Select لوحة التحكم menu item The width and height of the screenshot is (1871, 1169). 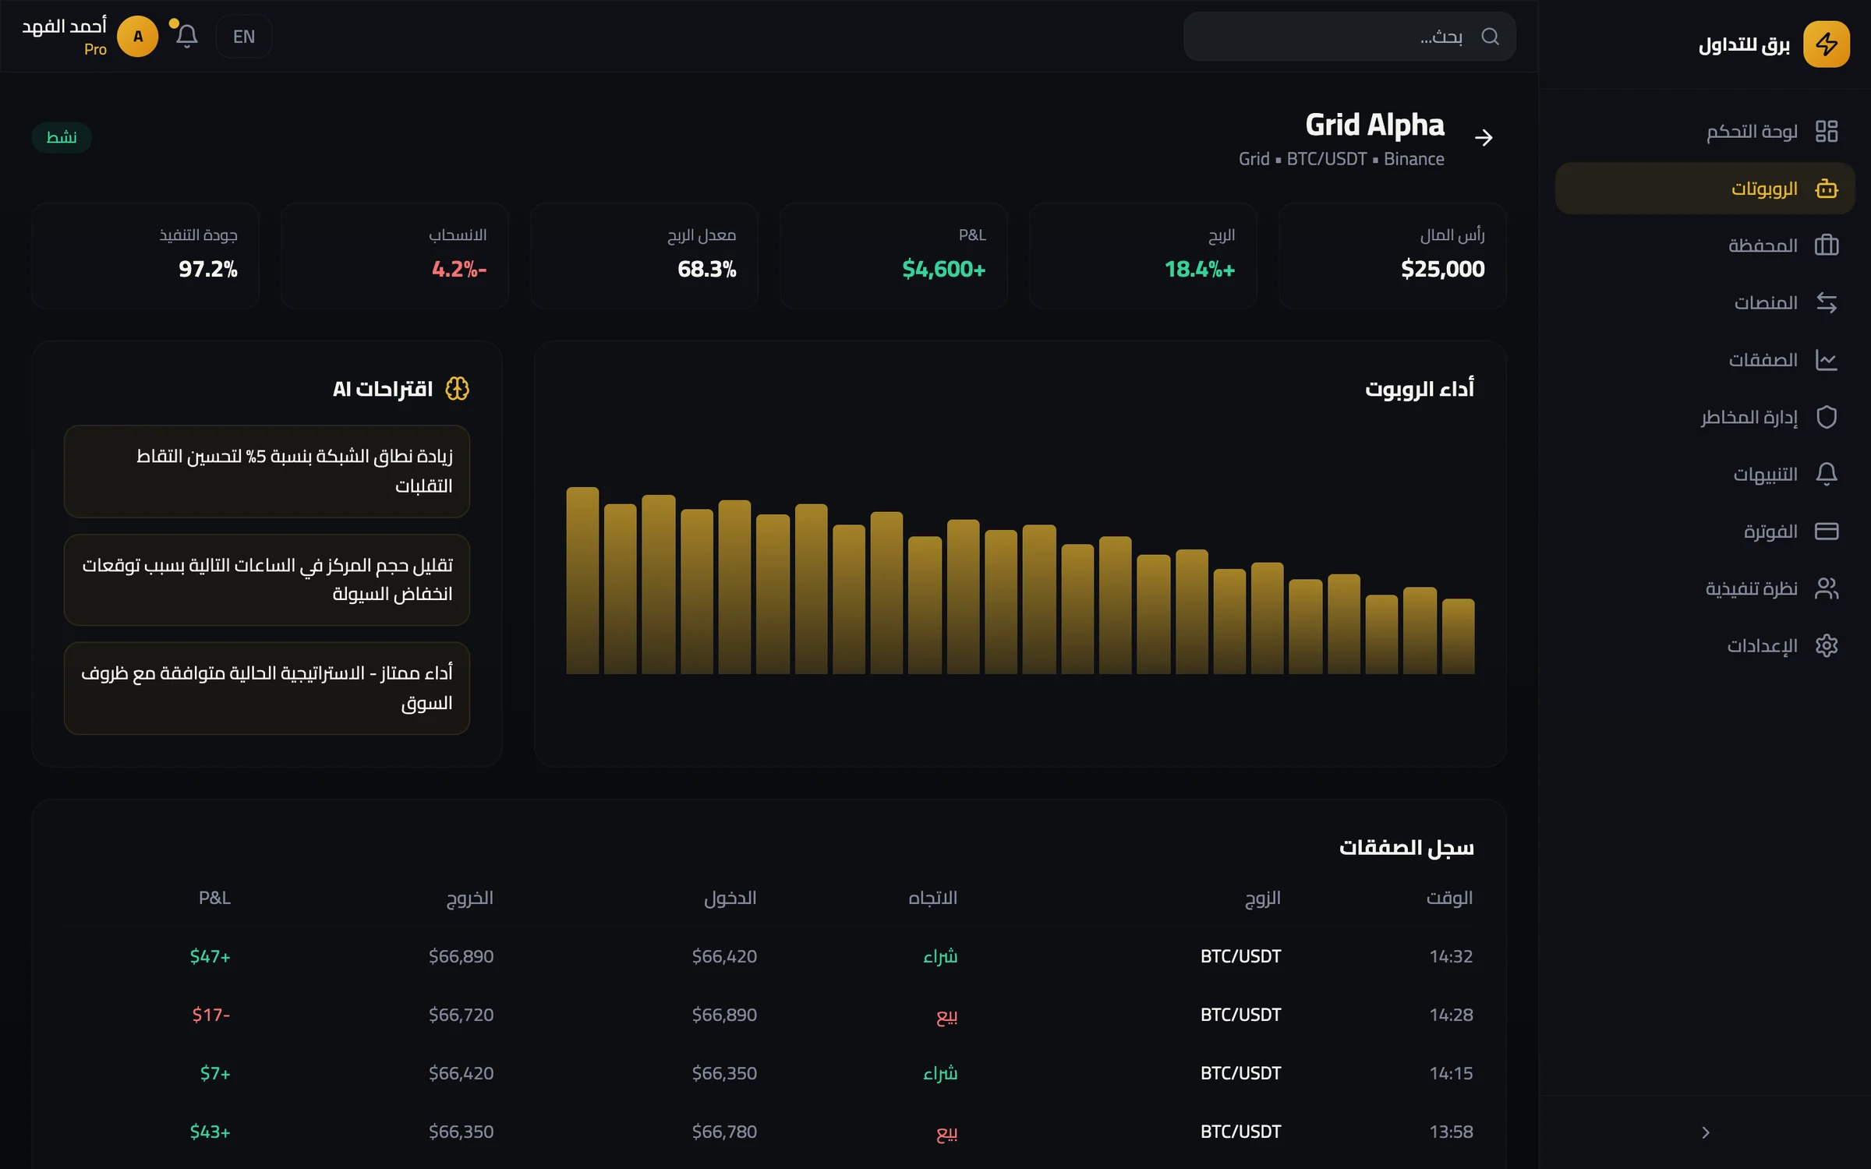pyautogui.click(x=1705, y=131)
